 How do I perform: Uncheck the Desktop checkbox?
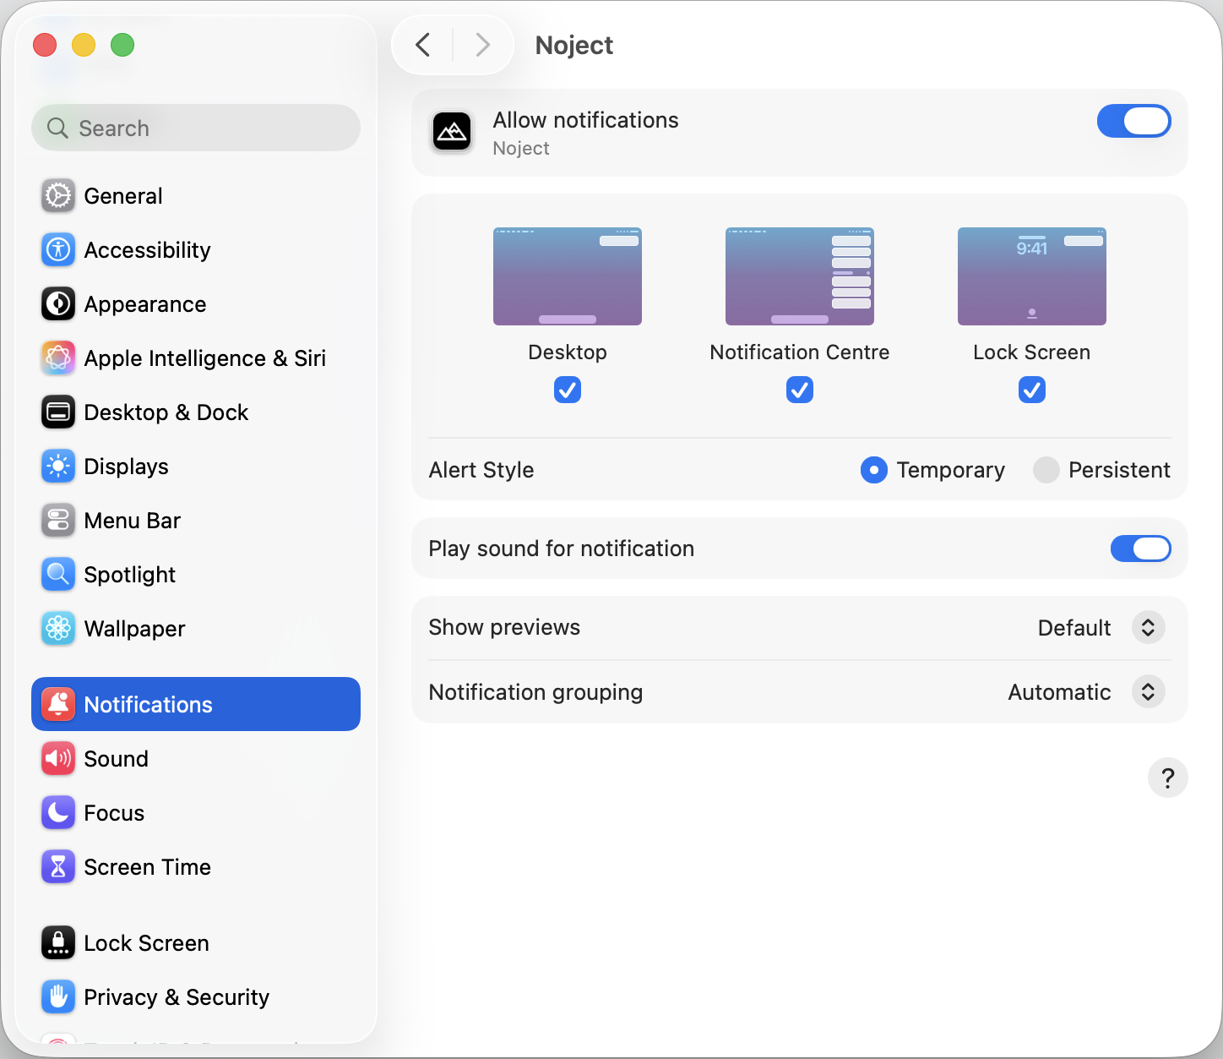[x=568, y=390]
